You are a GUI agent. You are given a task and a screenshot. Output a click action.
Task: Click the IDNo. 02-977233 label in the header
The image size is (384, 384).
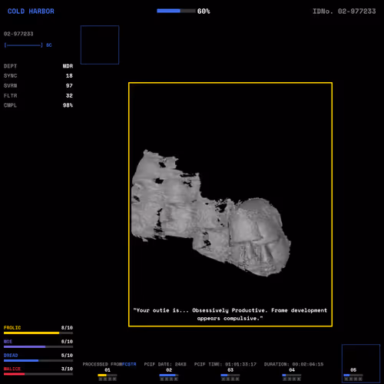pyautogui.click(x=344, y=12)
